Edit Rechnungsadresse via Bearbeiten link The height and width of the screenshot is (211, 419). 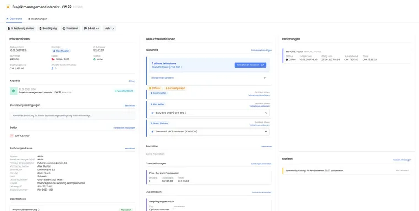(130, 149)
